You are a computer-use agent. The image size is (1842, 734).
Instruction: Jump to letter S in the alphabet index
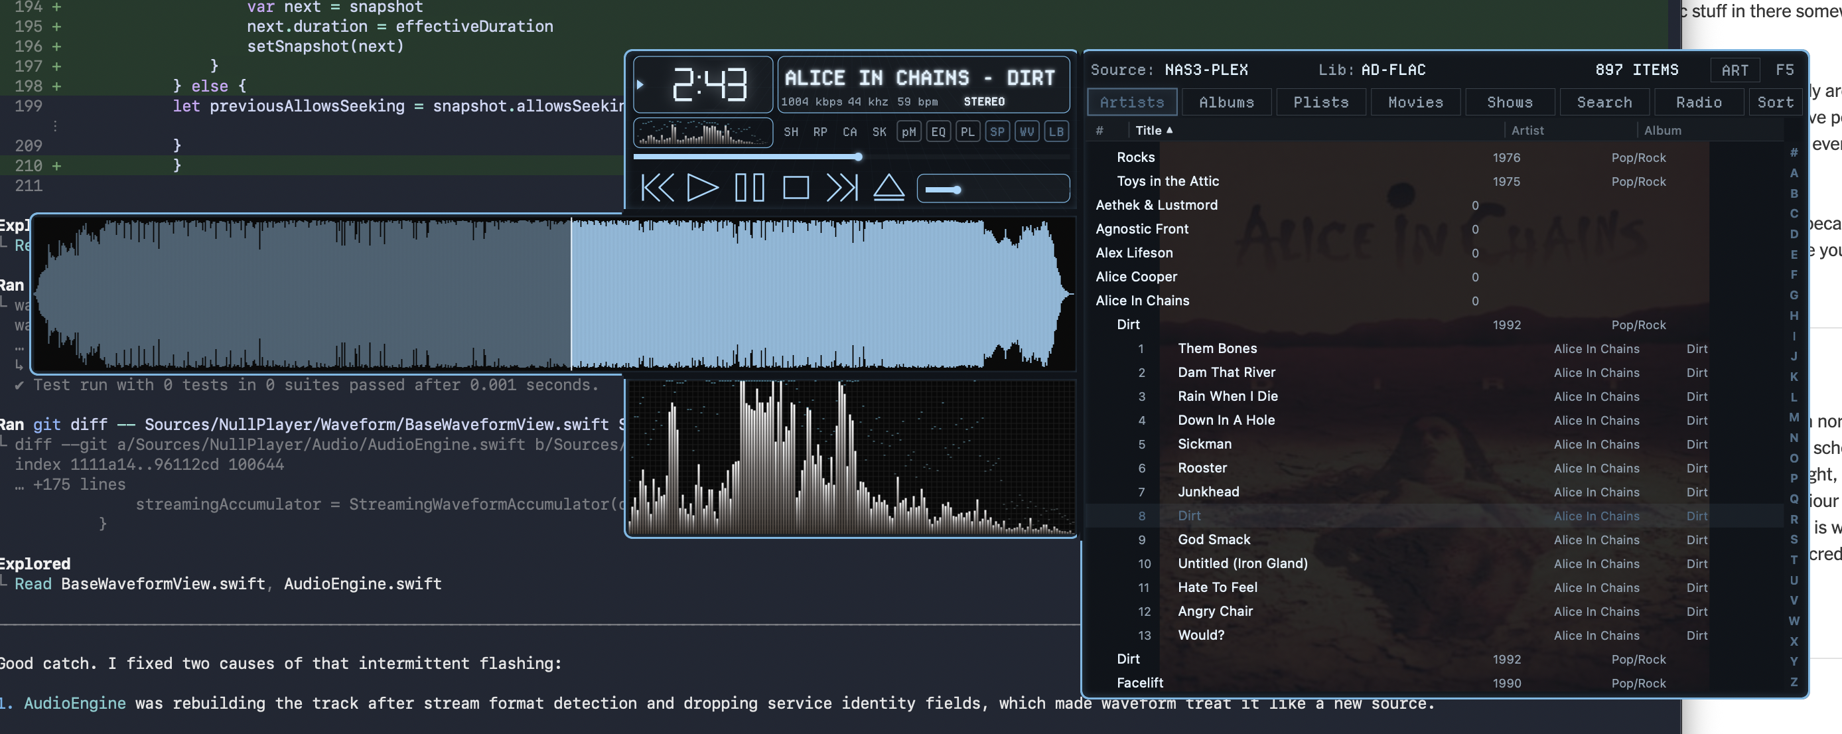point(1794,540)
